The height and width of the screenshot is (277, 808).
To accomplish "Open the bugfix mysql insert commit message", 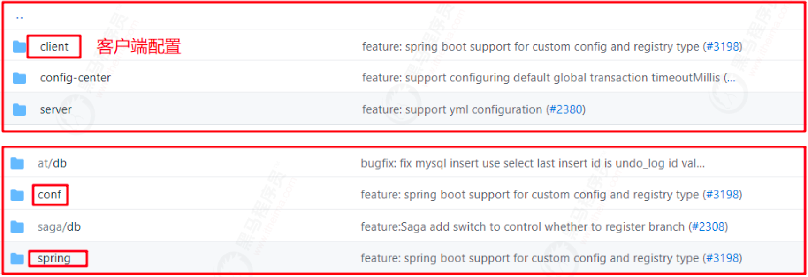I will pyautogui.click(x=533, y=163).
